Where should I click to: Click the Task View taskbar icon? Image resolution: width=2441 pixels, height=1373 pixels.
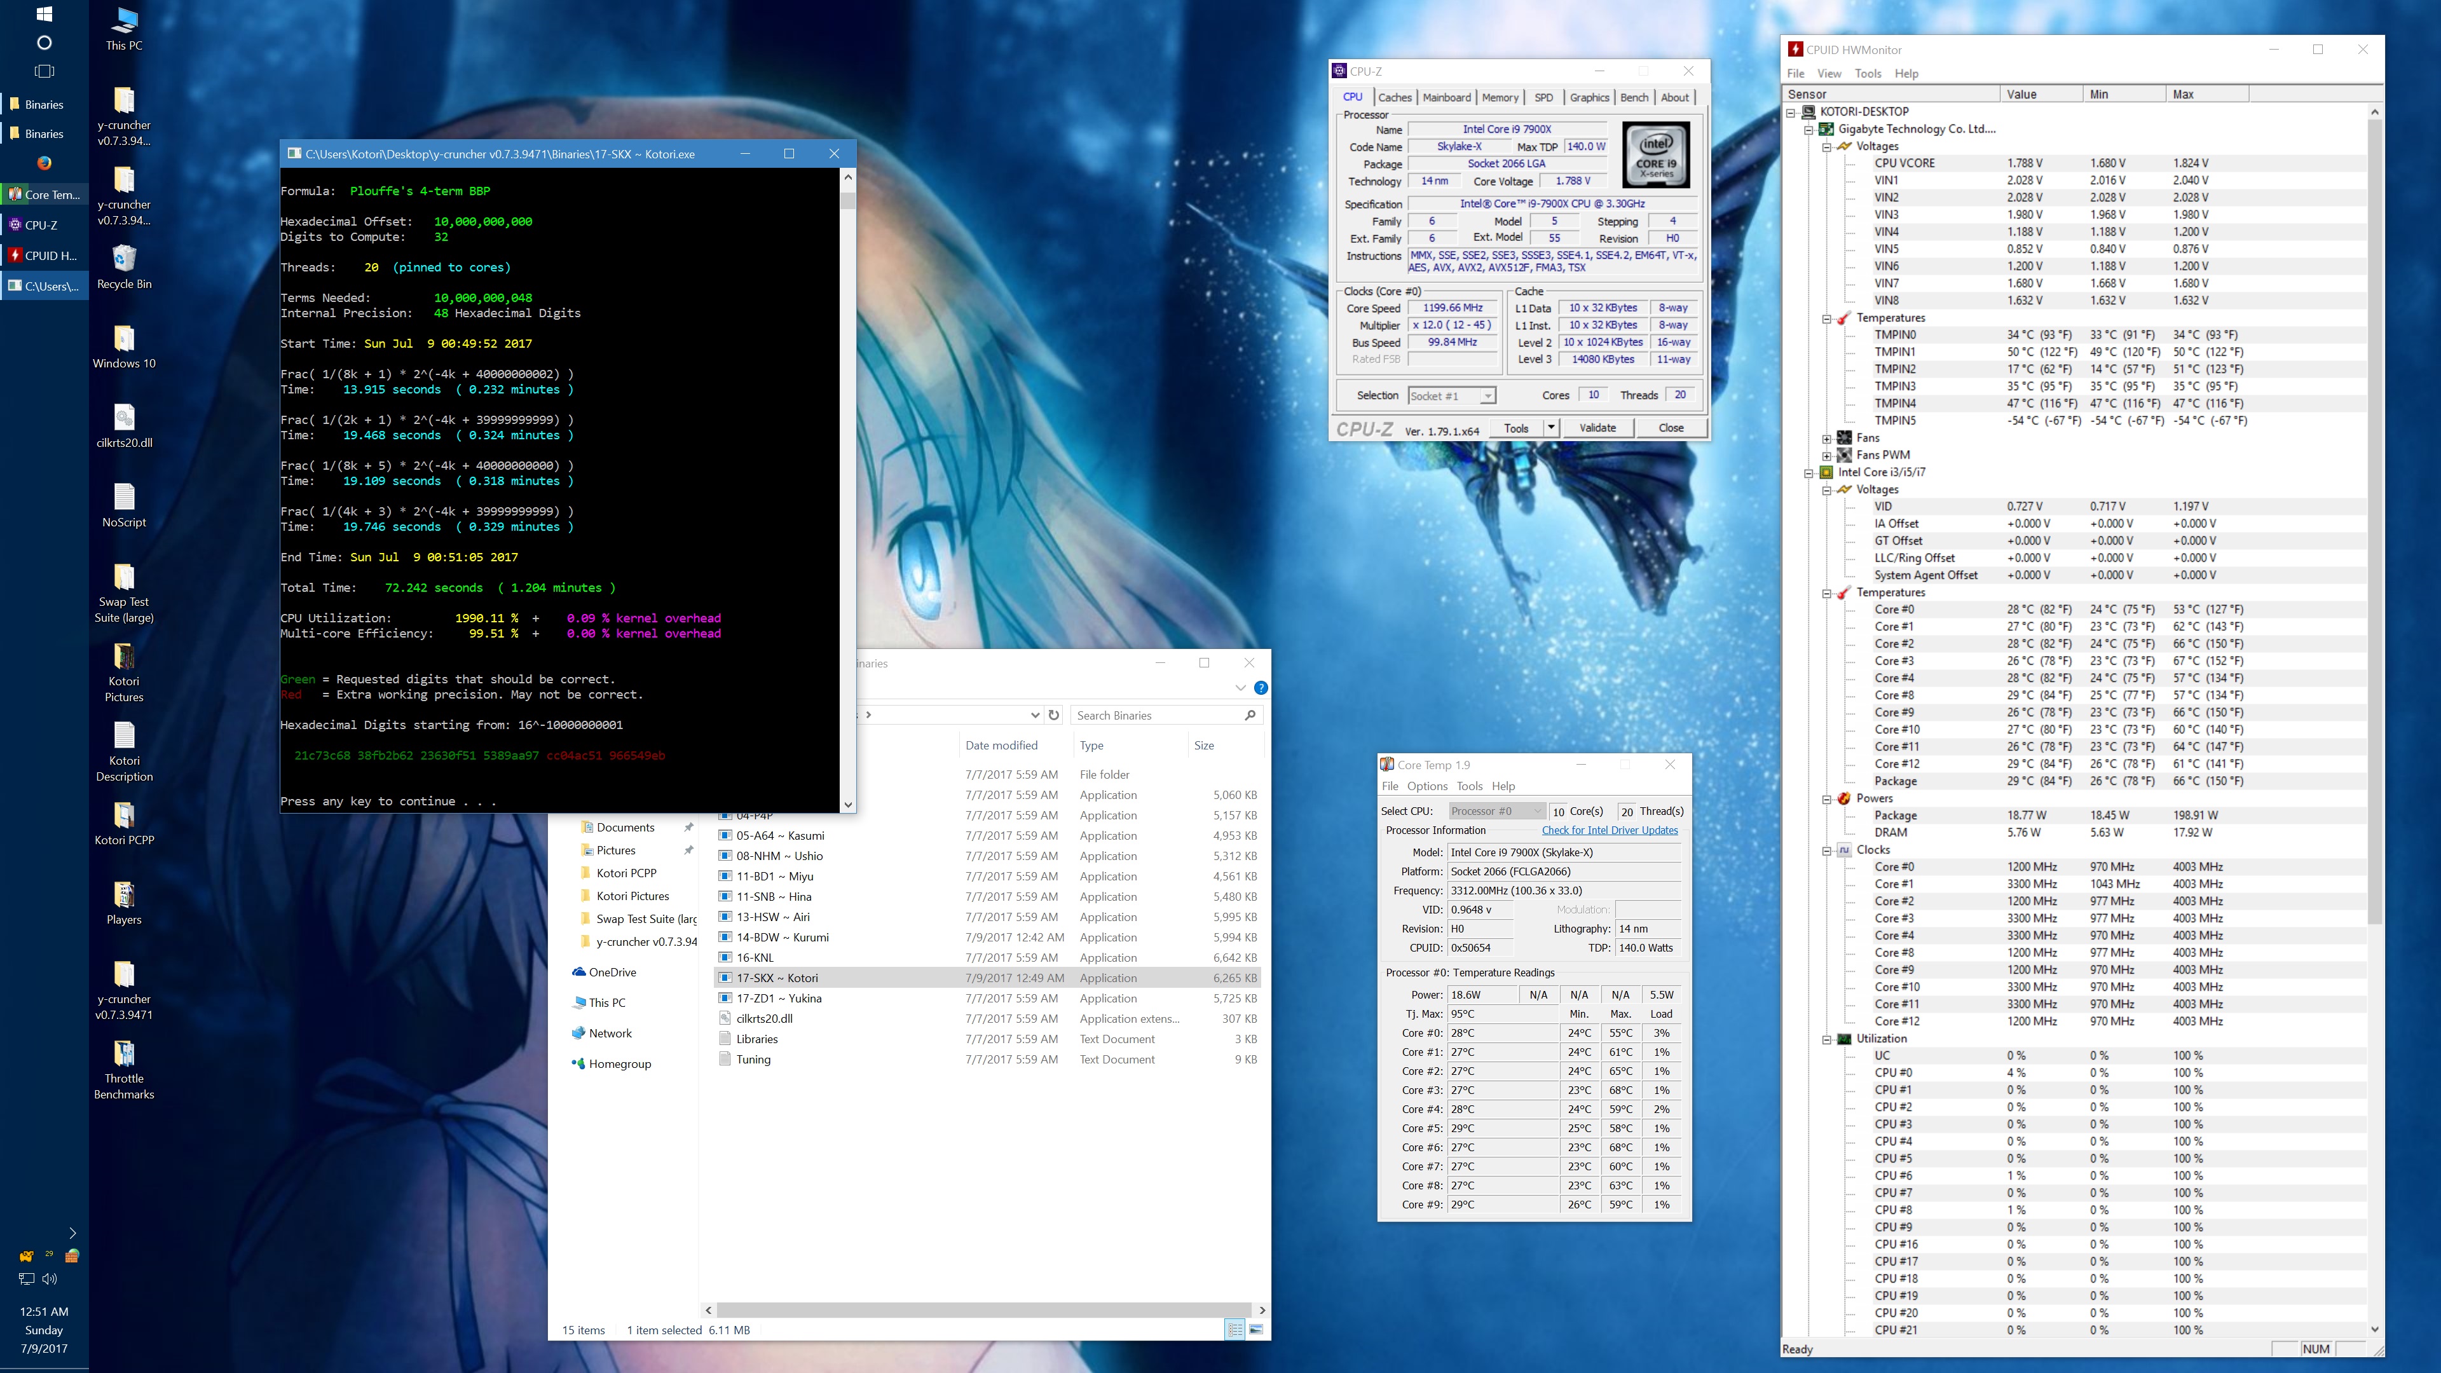point(44,71)
